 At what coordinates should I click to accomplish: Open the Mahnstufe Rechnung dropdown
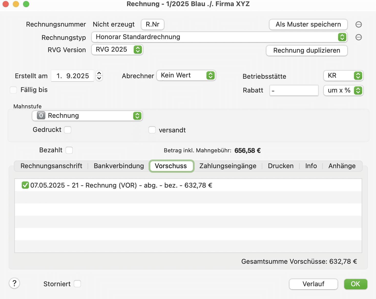pyautogui.click(x=87, y=116)
